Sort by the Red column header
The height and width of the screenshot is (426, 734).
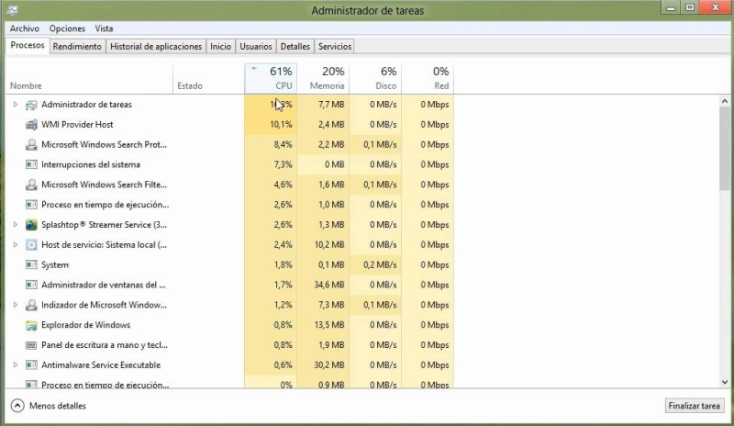pyautogui.click(x=428, y=79)
